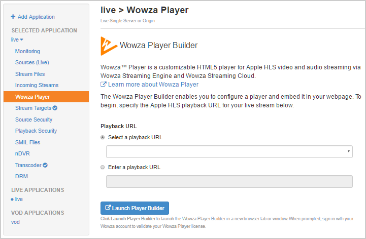Click the checkmark badge next to Transcoder
The width and height of the screenshot is (366, 239).
point(45,165)
